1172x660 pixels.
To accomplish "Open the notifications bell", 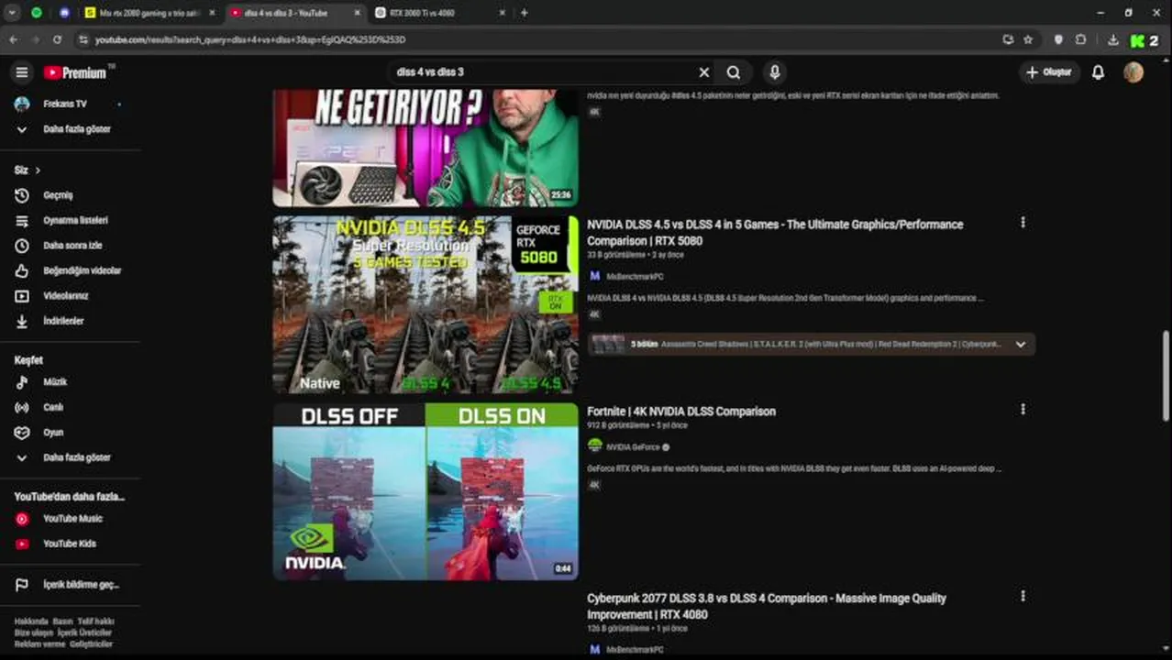I will point(1098,72).
